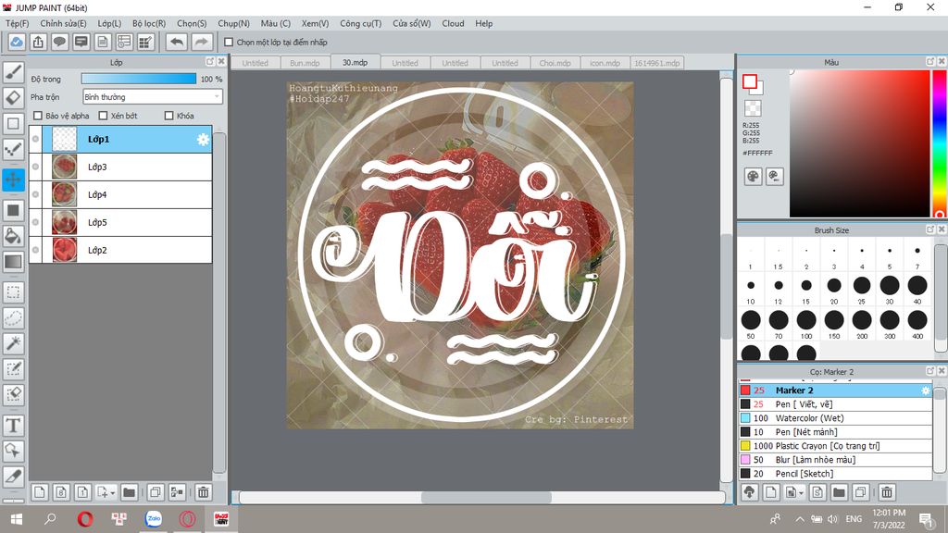Switch to the Choi.mdp tab
This screenshot has width=948, height=533.
pyautogui.click(x=555, y=63)
